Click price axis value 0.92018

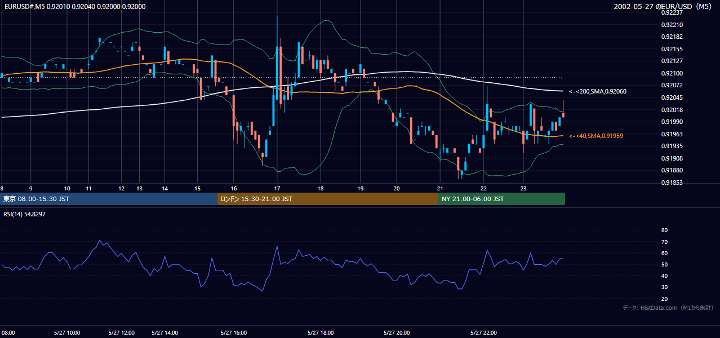[672, 110]
